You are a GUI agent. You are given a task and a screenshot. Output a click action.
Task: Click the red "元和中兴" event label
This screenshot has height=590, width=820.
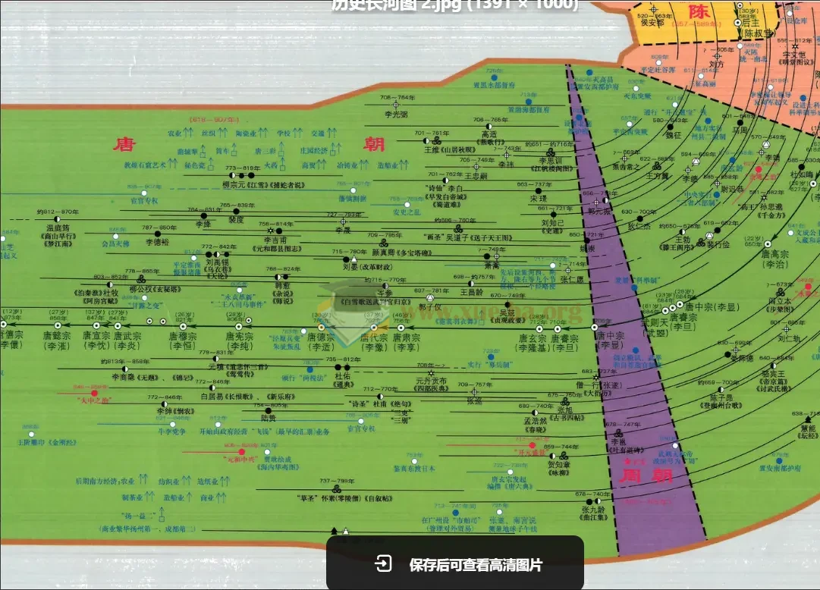(241, 460)
